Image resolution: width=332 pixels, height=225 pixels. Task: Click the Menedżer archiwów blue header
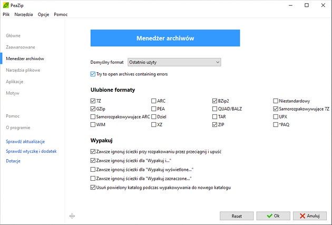pos(165,38)
